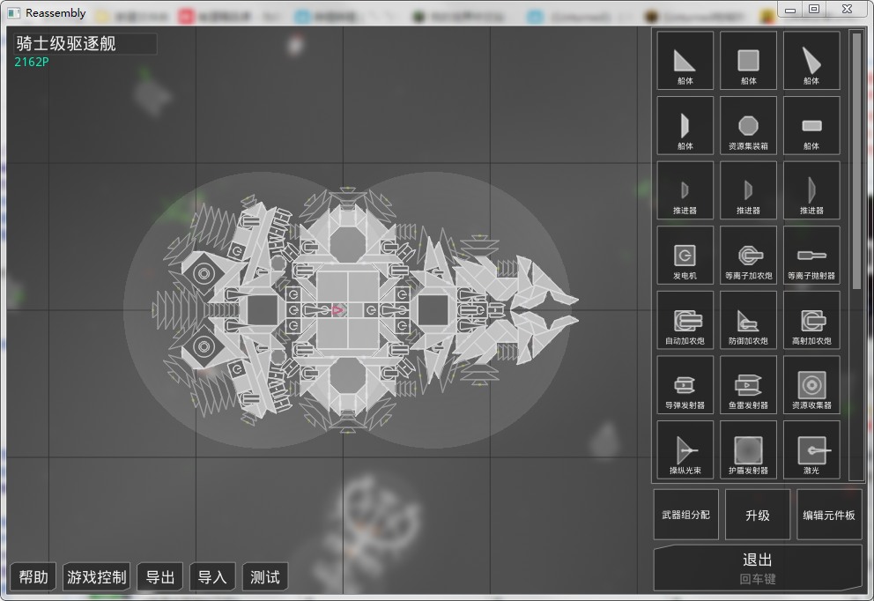Click the 武器组分配 button
The width and height of the screenshot is (874, 601).
click(x=685, y=515)
